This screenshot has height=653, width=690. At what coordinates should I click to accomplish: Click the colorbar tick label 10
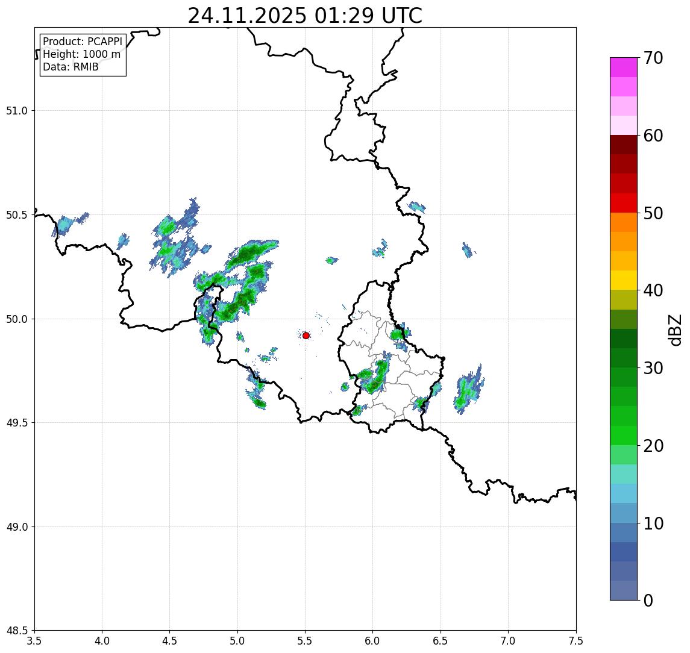(x=653, y=523)
